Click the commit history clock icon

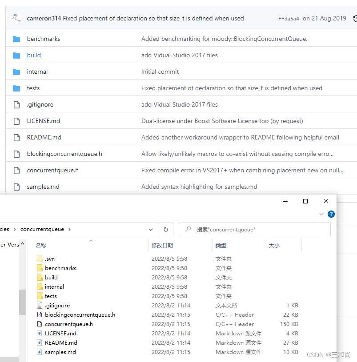[355, 19]
